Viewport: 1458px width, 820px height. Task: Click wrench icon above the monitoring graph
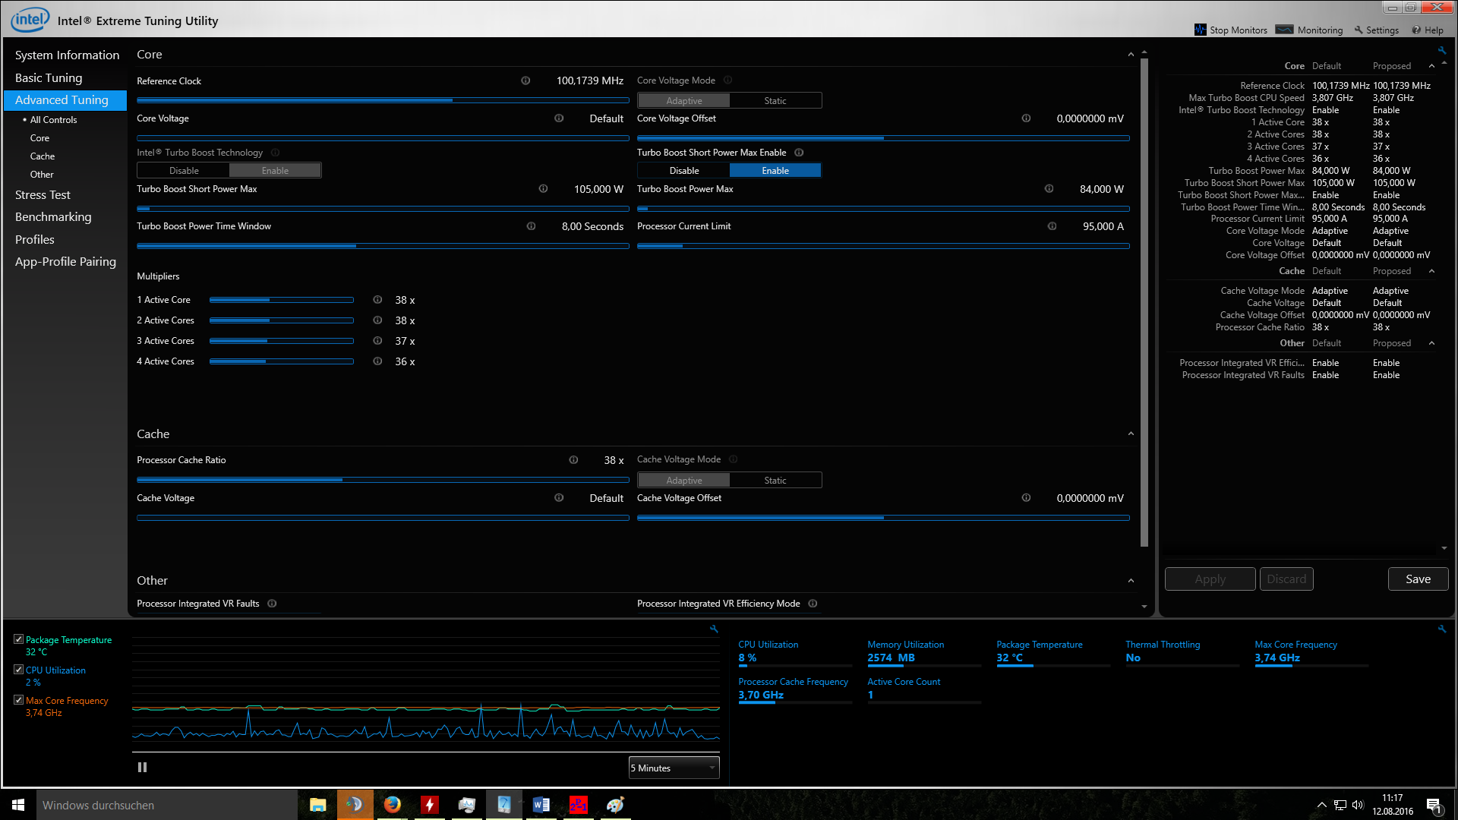coord(714,629)
